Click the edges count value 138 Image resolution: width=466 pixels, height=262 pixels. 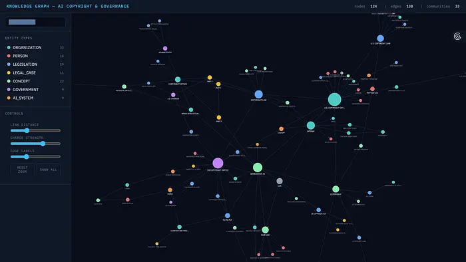(x=409, y=6)
